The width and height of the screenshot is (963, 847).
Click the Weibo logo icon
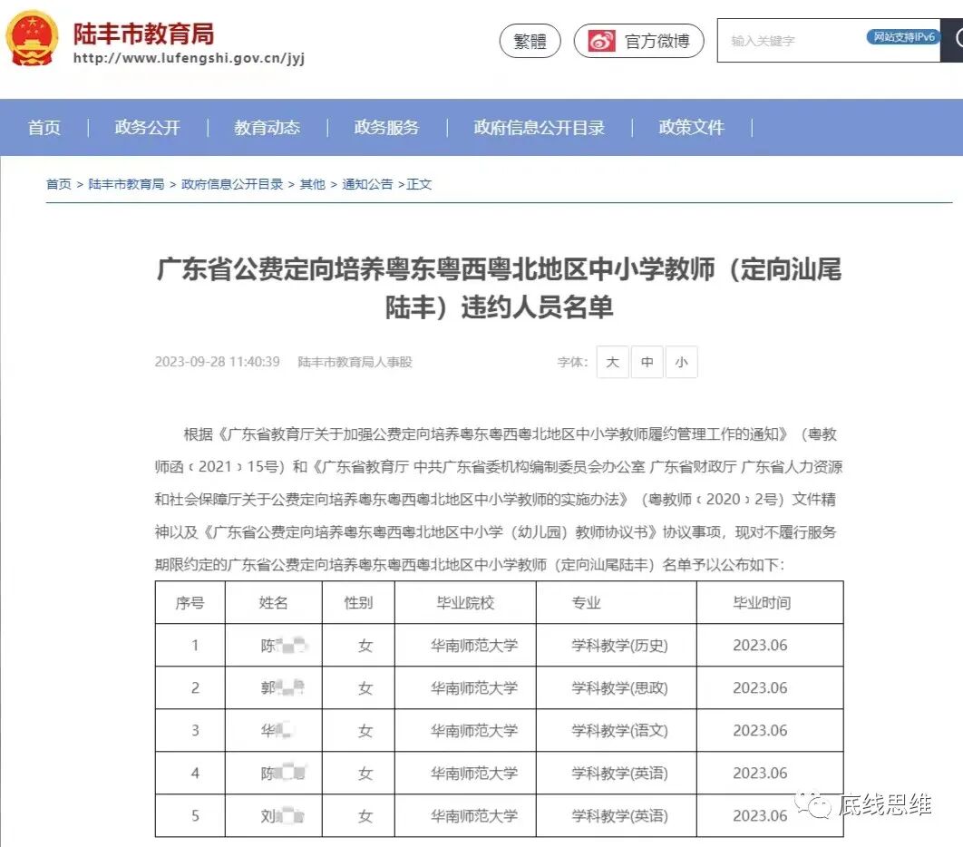601,41
